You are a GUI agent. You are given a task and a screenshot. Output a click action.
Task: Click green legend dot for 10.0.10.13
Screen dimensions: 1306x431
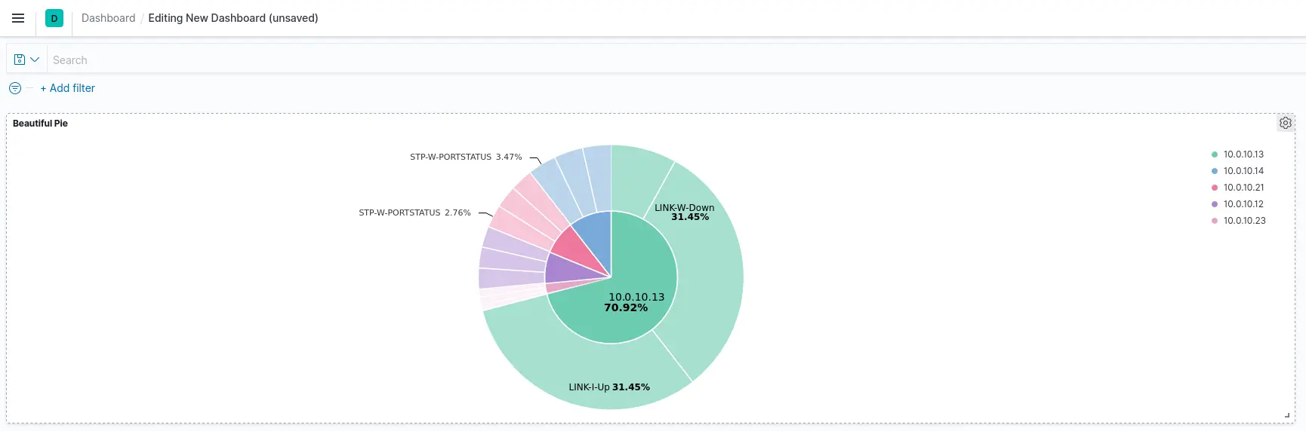(1215, 154)
